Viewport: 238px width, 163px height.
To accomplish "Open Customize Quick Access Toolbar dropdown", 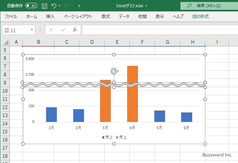I will [79, 6].
